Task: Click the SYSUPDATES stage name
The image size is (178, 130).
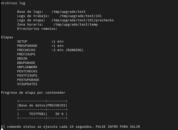Action: pos(27,84)
